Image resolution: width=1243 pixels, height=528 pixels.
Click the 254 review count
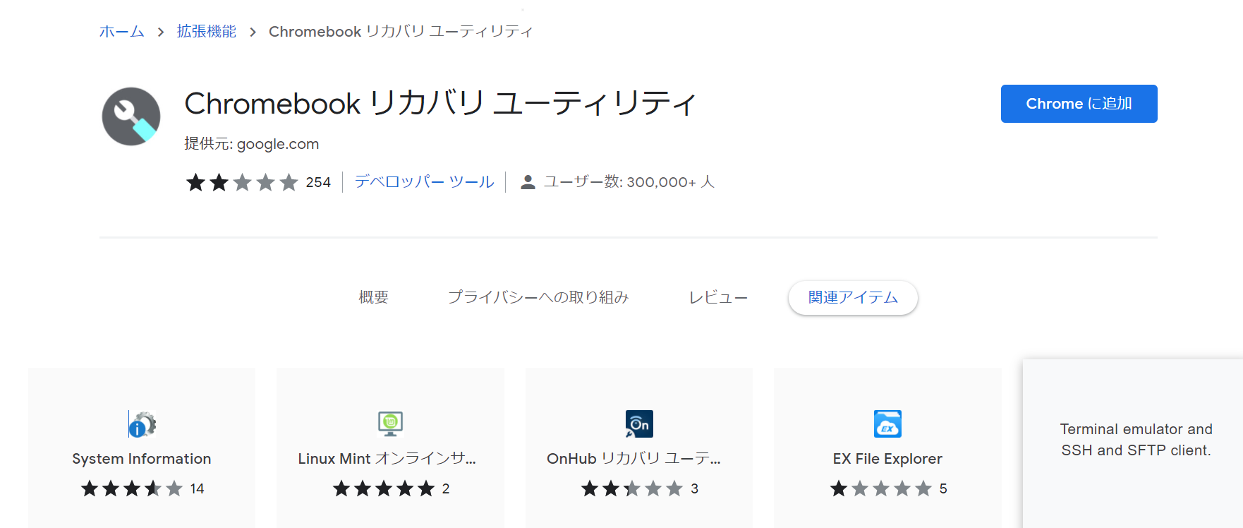click(x=318, y=183)
